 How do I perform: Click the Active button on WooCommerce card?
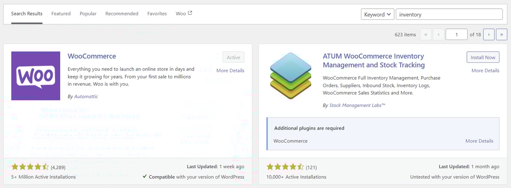233,57
